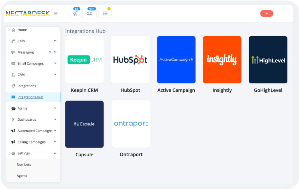Open the Calls section via its phone icon
299x189 pixels.
click(13, 41)
